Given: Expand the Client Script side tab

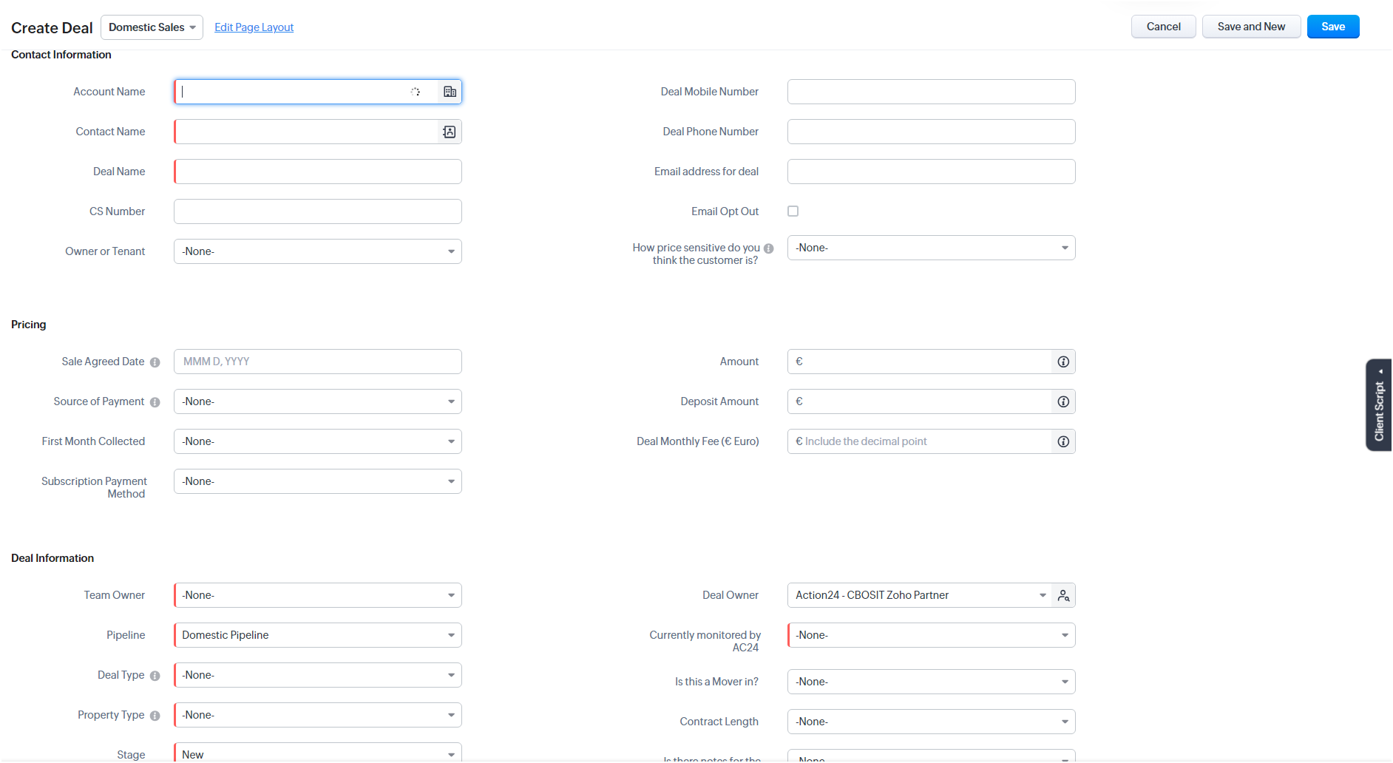Looking at the screenshot, I should [1379, 405].
